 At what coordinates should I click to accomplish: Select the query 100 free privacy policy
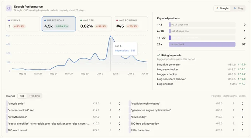click(187, 124)
